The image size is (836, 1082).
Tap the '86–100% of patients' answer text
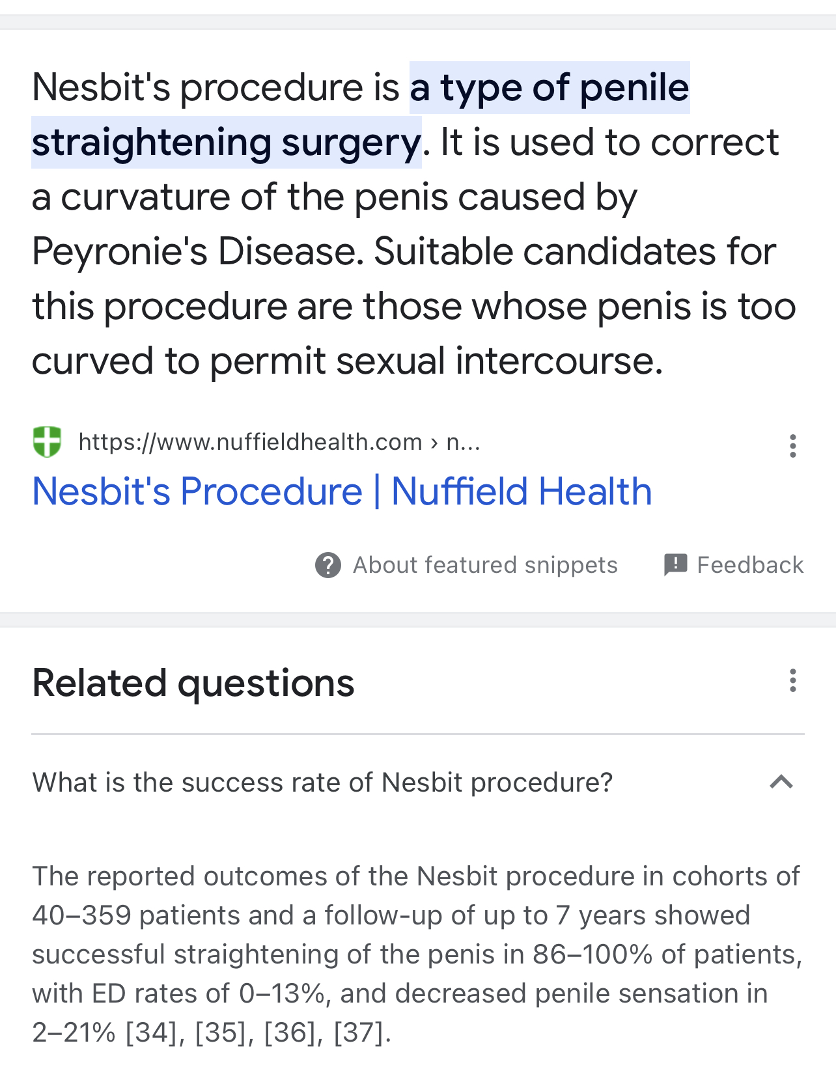coord(667,954)
